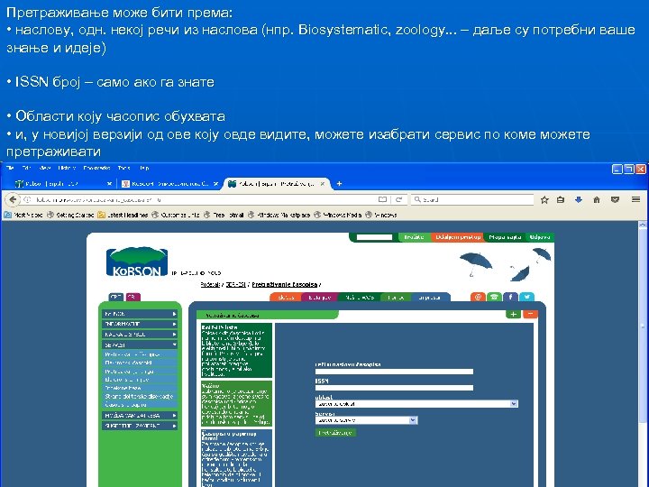649x487 pixels.
Task: Open the bookmarks list toolbar icon
Action: point(561,200)
